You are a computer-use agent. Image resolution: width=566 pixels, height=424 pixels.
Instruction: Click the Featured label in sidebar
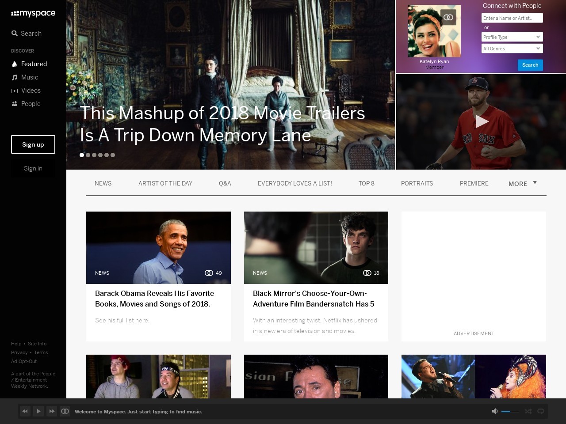pos(34,64)
